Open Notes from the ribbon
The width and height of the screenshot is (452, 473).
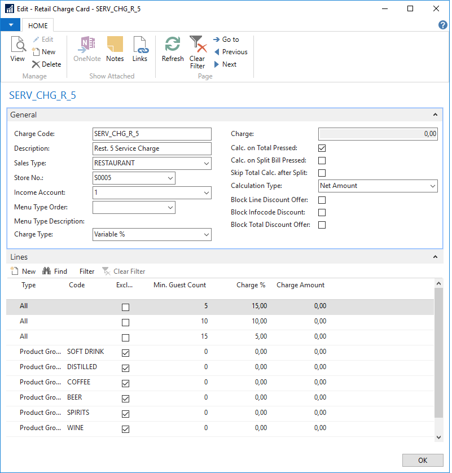[115, 49]
